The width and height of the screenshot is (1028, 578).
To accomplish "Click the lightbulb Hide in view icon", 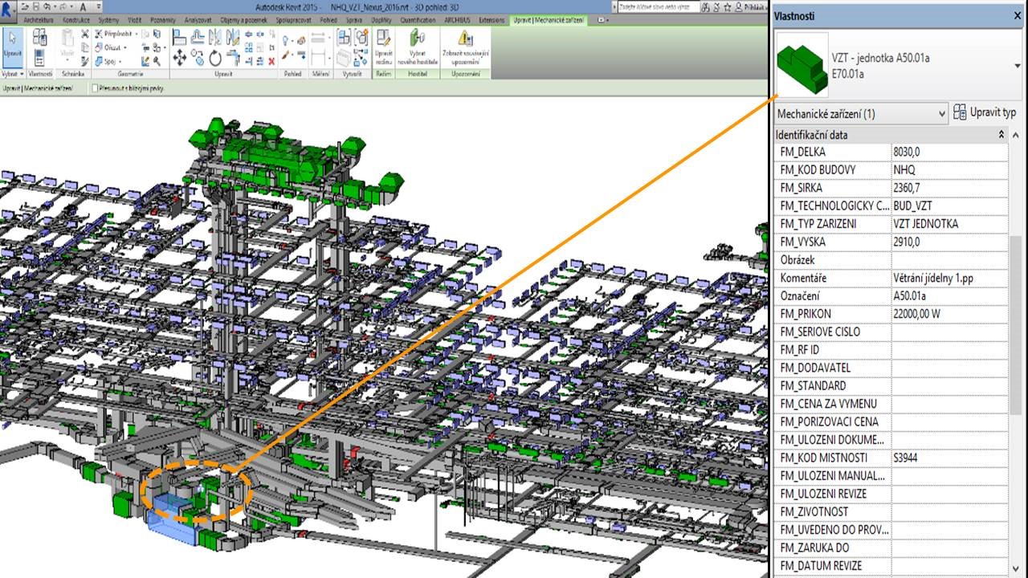I will pos(286,39).
